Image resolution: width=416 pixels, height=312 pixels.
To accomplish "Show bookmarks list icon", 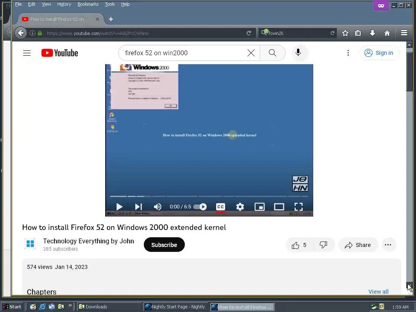I will click(358, 33).
